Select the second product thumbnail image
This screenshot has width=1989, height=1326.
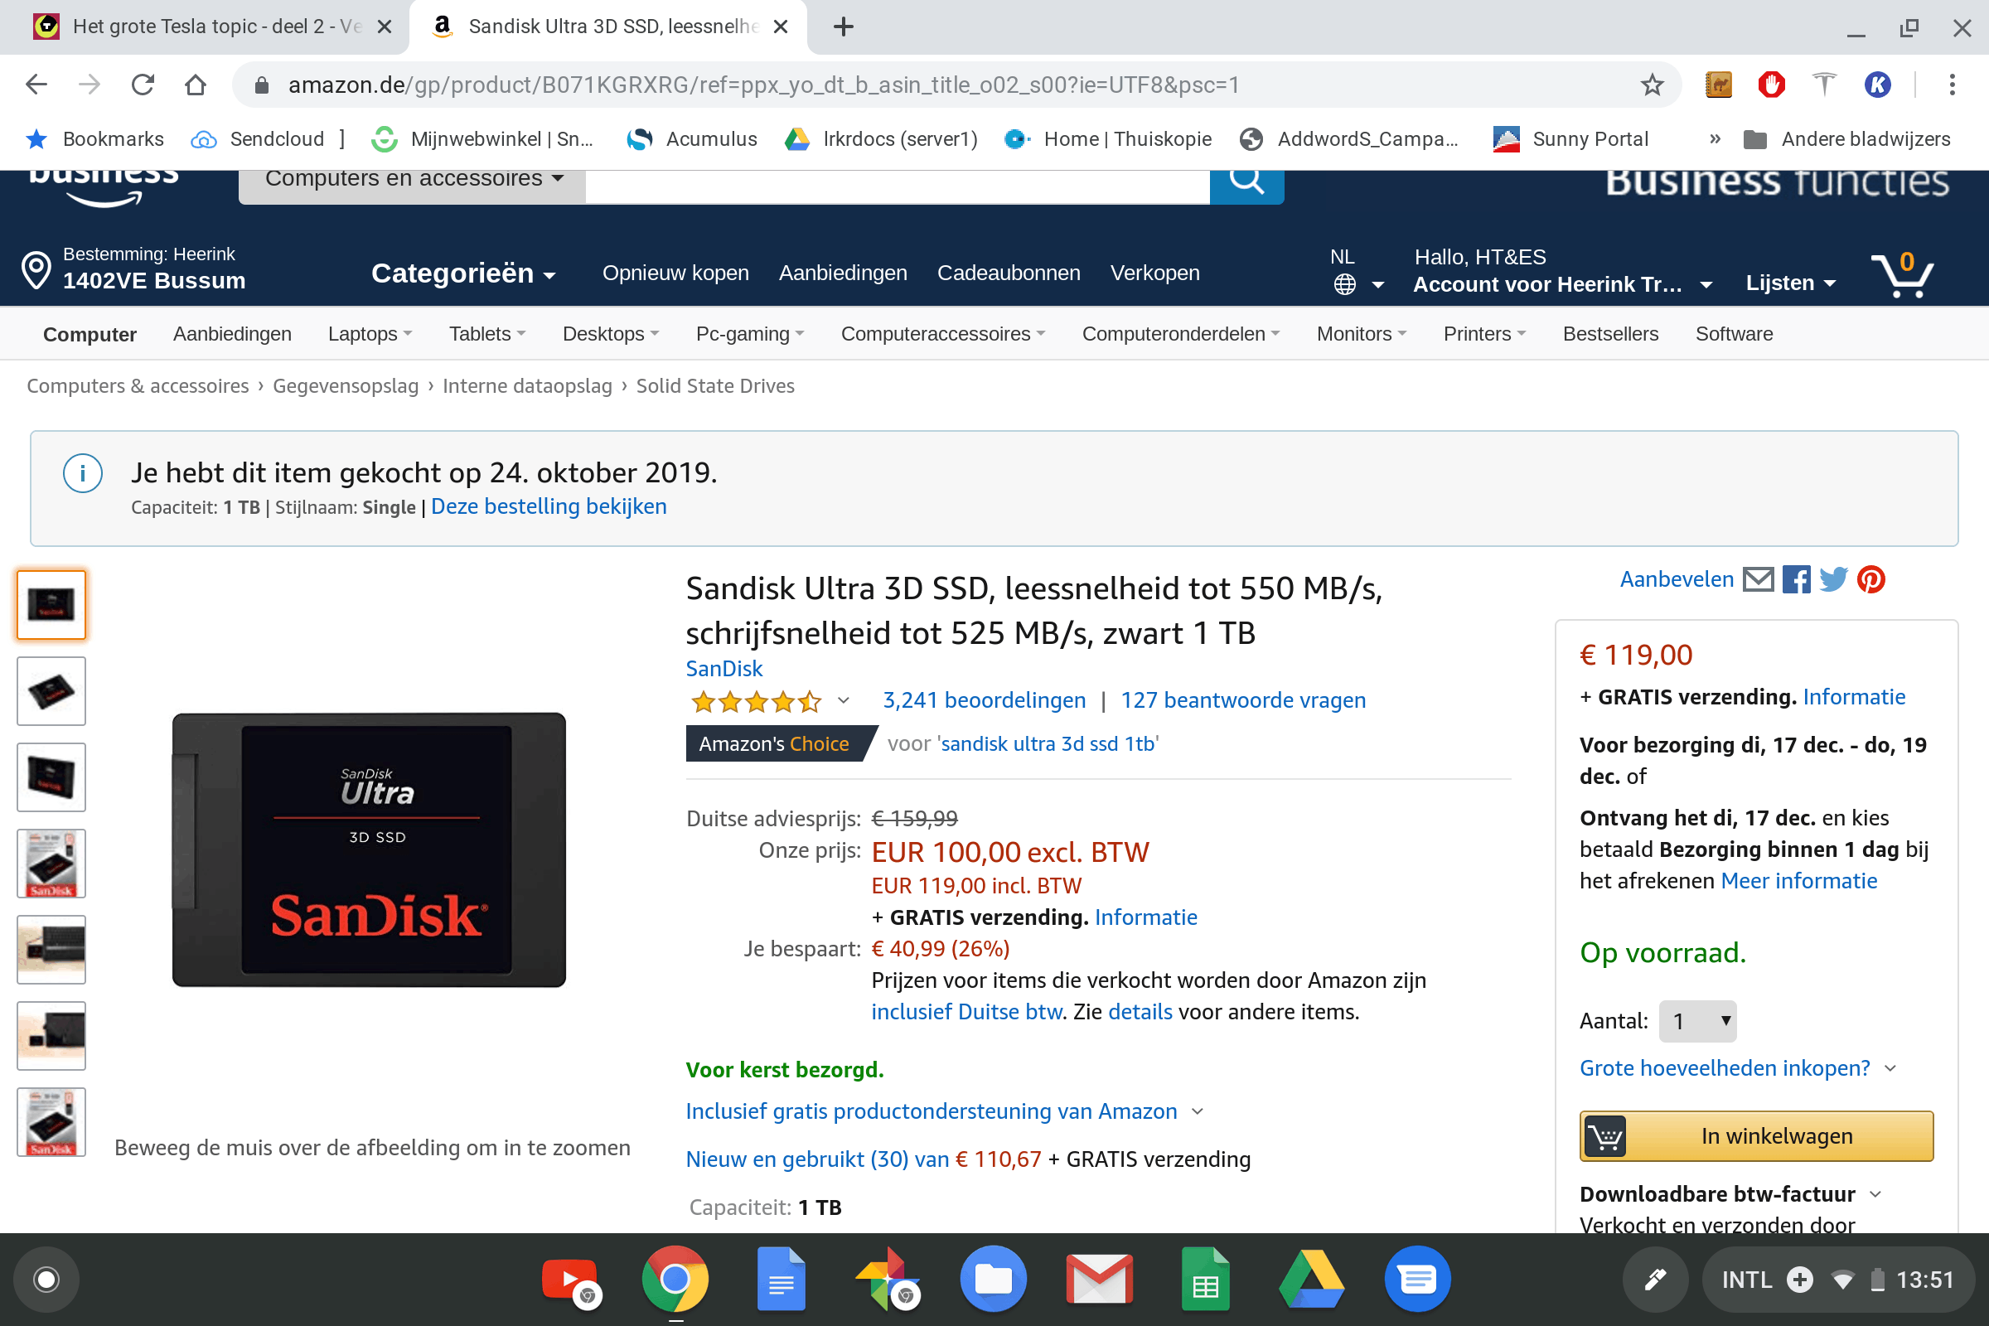click(x=51, y=691)
